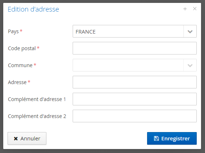
Task: Click the Complément d'adresse 1 label
Action: [x=37, y=99]
